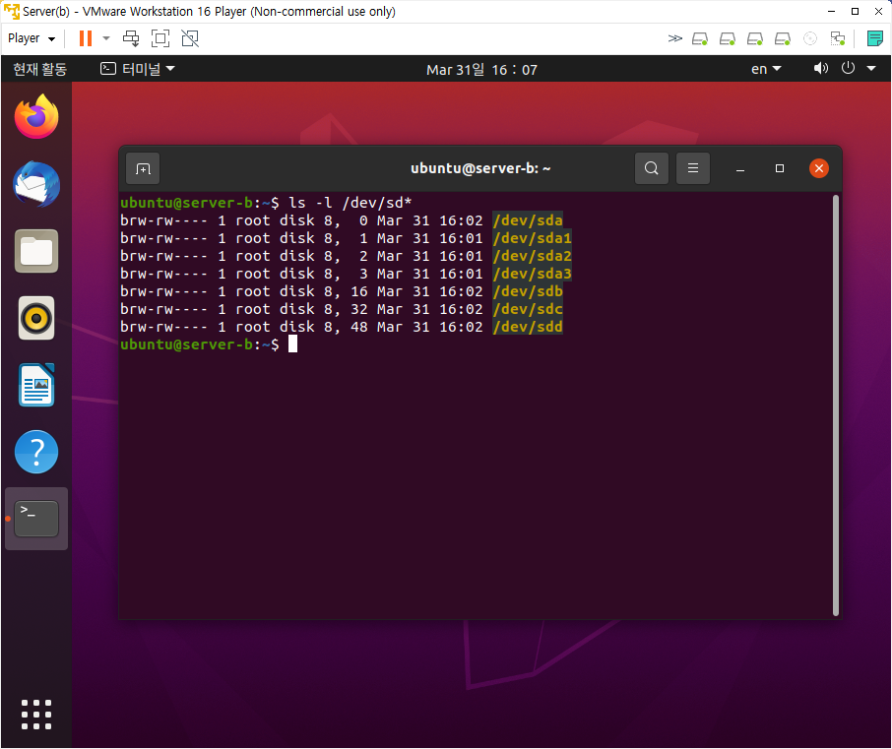Click the terminal search button
892x749 pixels.
click(652, 168)
